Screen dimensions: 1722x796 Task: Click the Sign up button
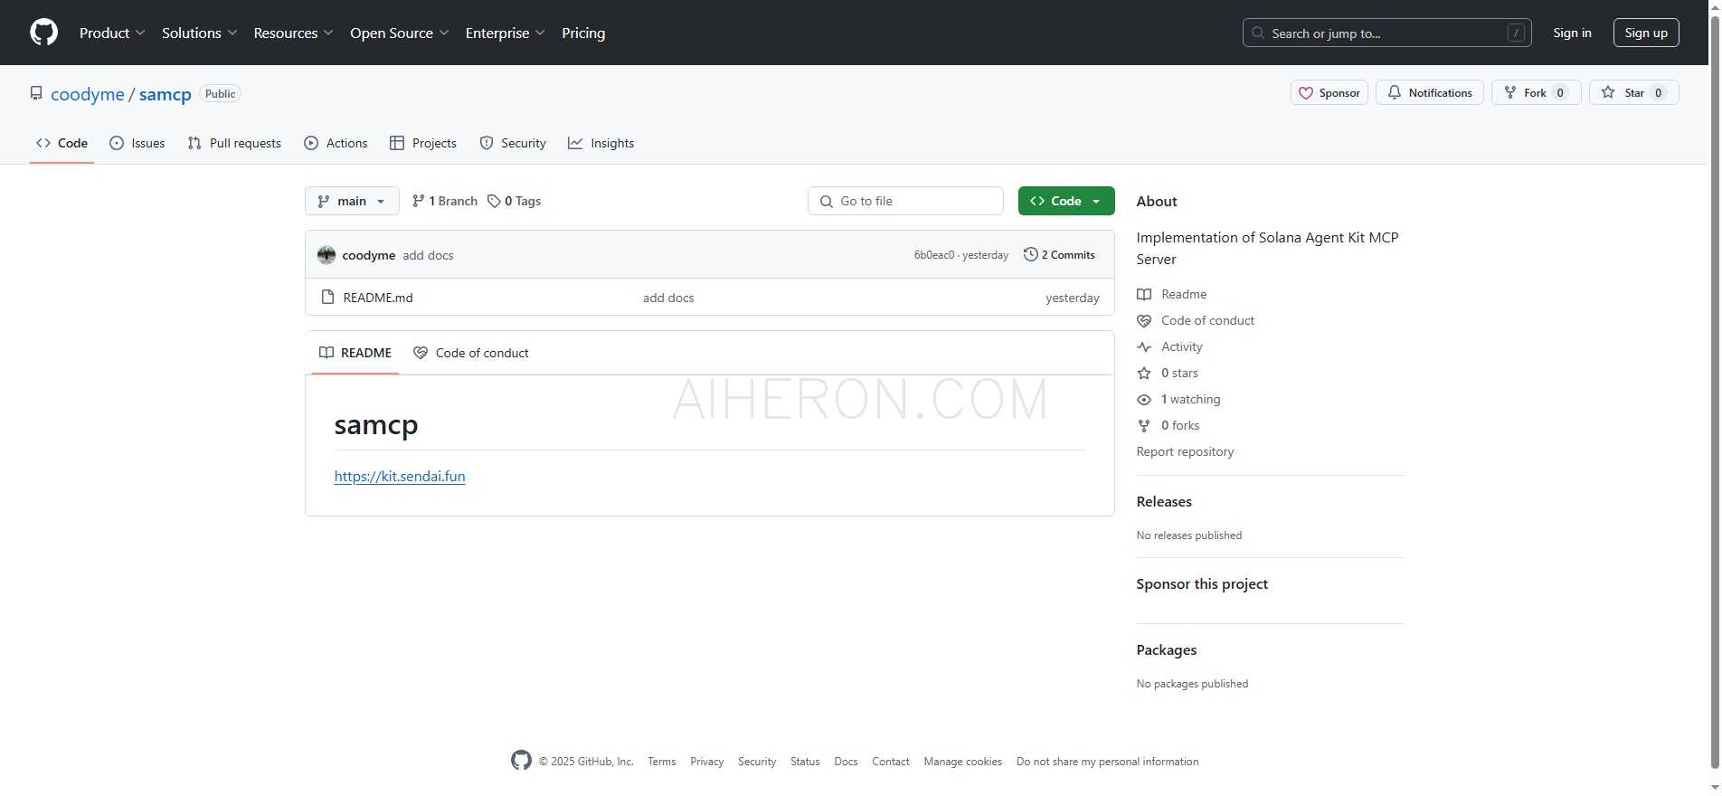(1646, 33)
